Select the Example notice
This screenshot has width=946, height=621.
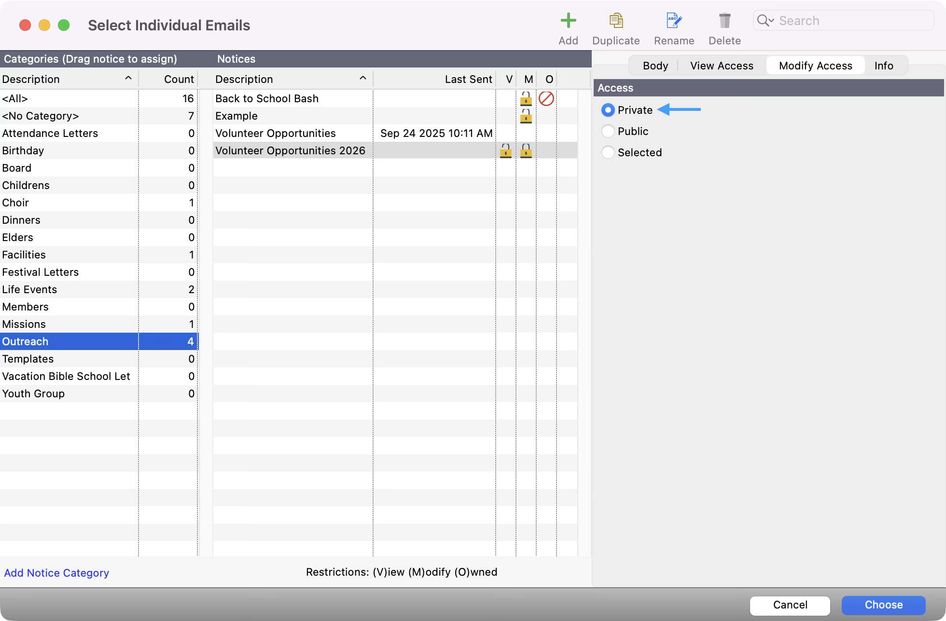[395, 116]
